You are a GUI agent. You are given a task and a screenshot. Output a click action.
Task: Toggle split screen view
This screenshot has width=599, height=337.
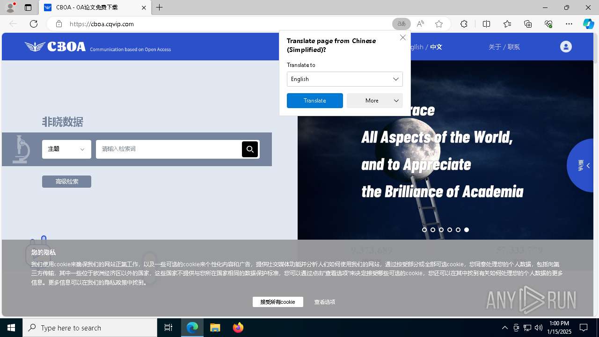tap(486, 24)
